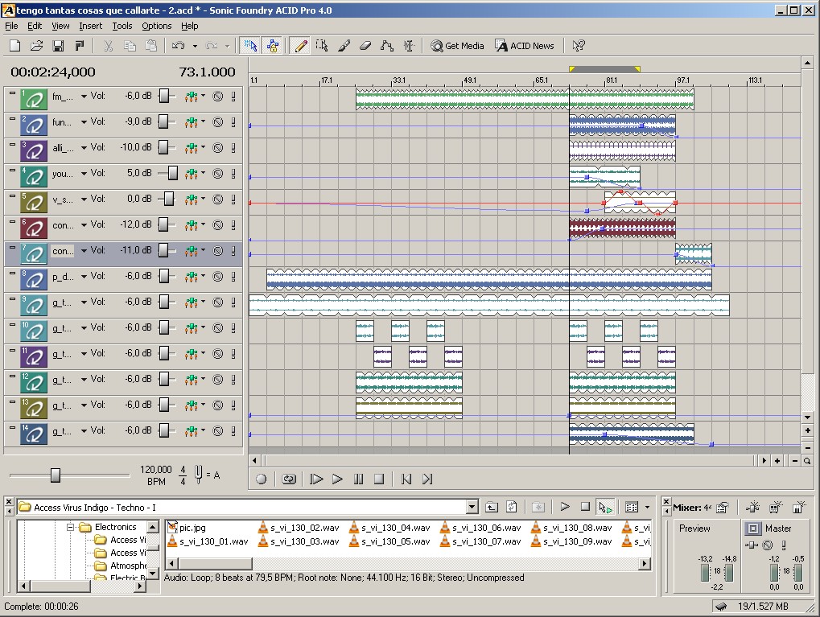
Task: Open track FX dropdown on track 7
Action: click(203, 250)
